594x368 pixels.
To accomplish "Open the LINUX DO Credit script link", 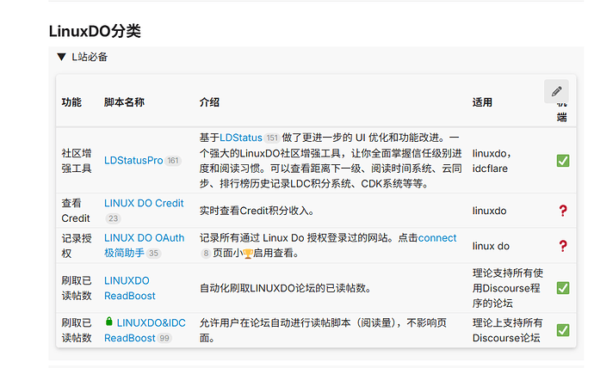I will coord(144,203).
